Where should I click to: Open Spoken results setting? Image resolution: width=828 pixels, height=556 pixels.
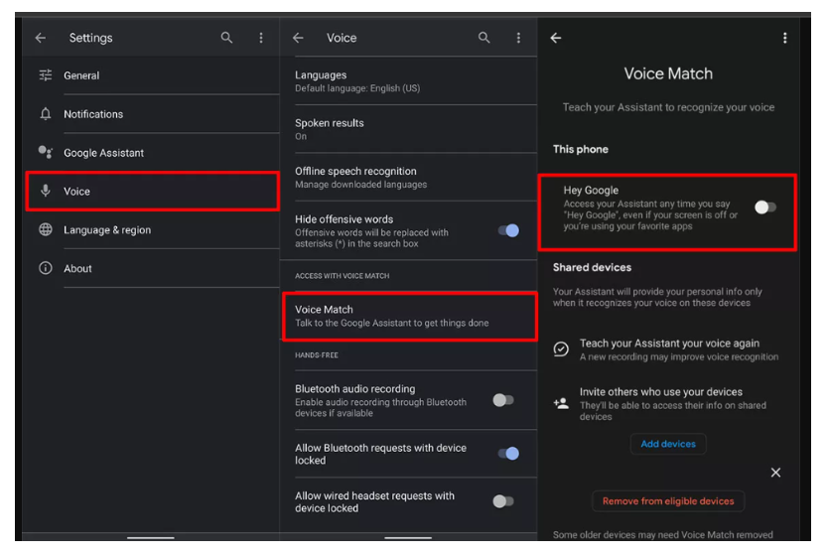[409, 129]
